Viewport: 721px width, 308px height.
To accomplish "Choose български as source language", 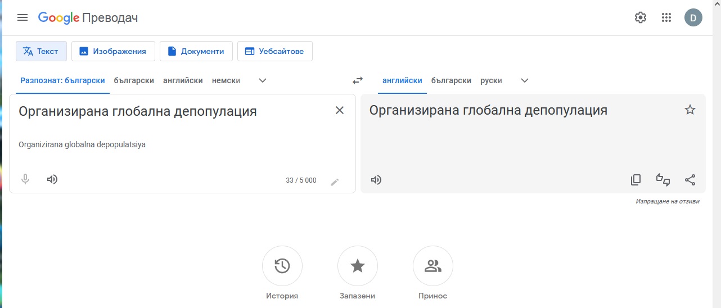I will [x=134, y=80].
